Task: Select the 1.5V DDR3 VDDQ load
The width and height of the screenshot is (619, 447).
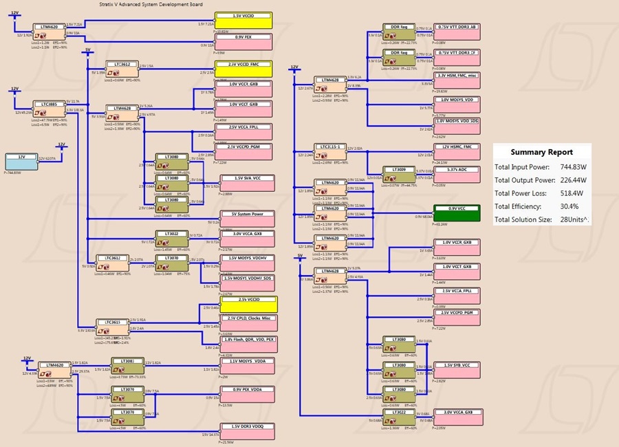Action: 248,432
